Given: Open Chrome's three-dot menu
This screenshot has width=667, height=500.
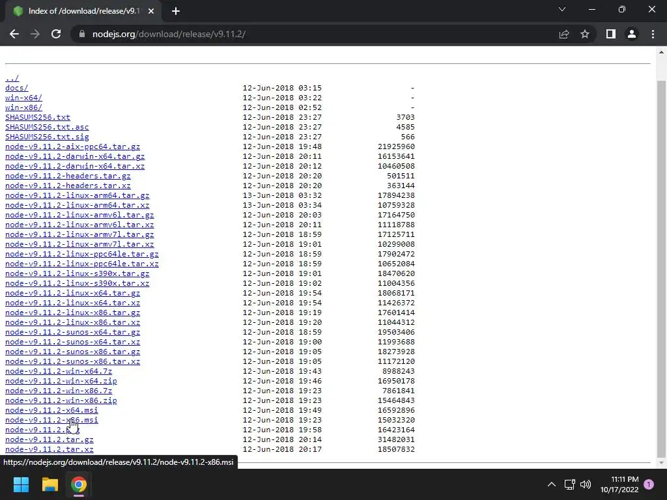Looking at the screenshot, I should [653, 34].
